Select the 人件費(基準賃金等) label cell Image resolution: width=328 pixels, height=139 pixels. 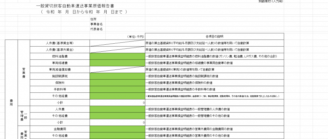pyautogui.click(x=60, y=43)
